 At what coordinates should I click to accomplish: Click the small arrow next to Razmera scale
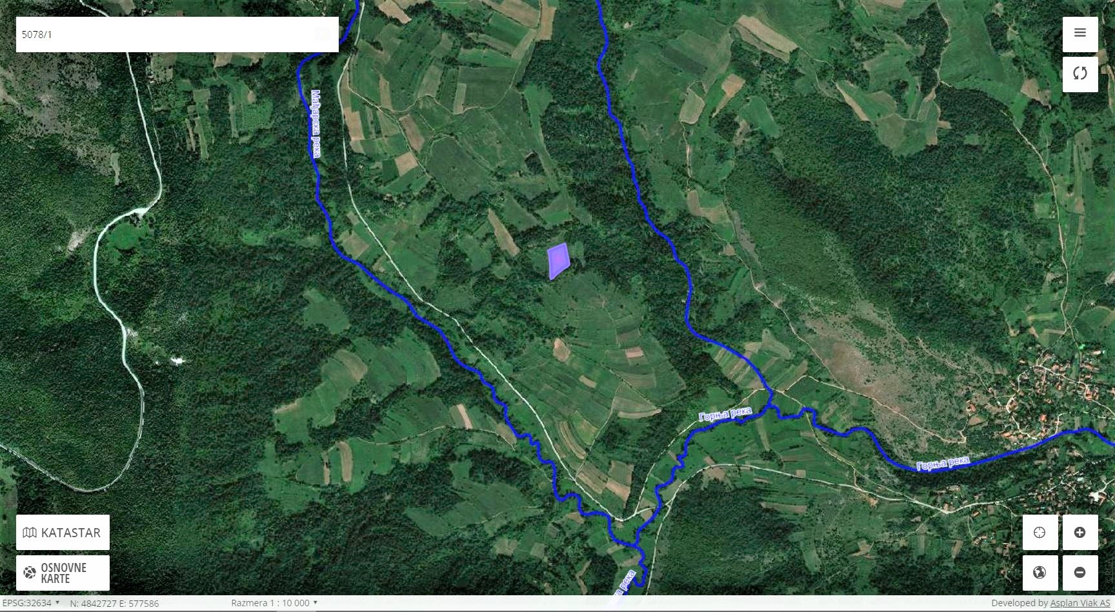[x=316, y=602]
